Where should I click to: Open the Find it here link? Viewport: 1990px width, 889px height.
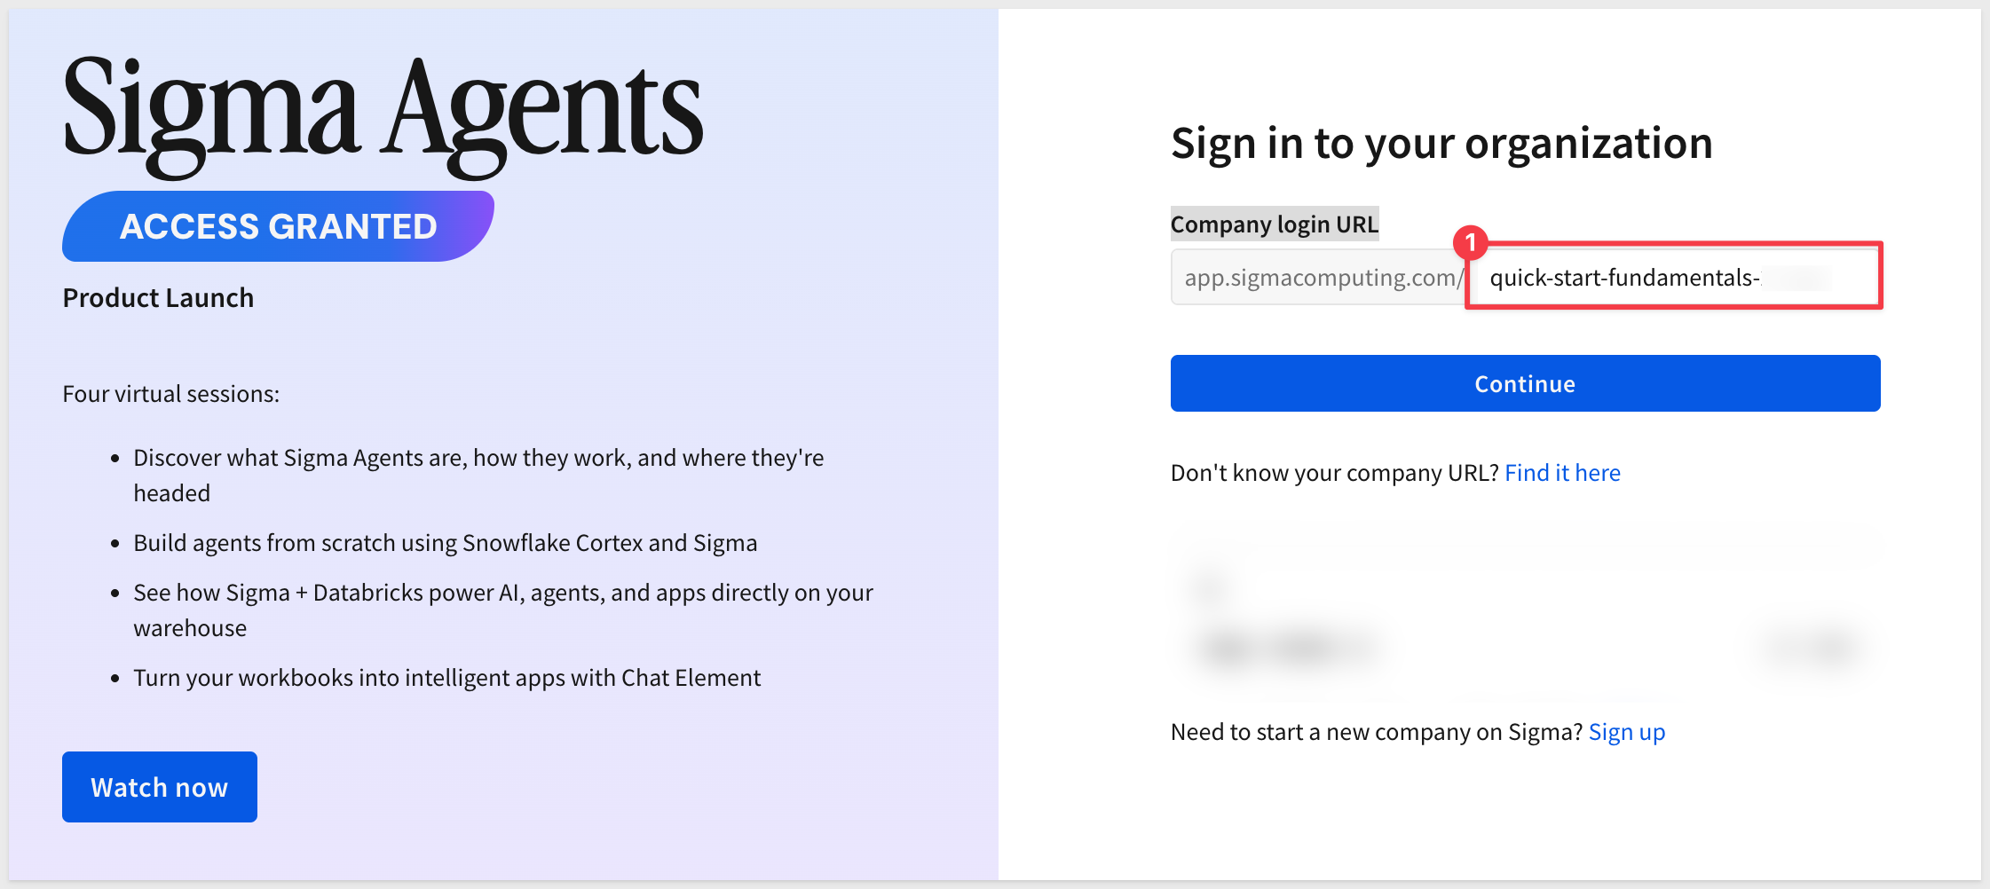[x=1562, y=473]
